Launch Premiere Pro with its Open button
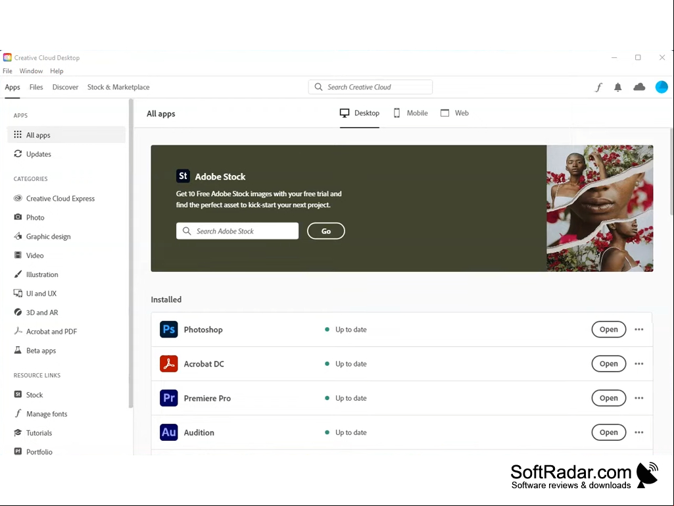 tap(609, 398)
